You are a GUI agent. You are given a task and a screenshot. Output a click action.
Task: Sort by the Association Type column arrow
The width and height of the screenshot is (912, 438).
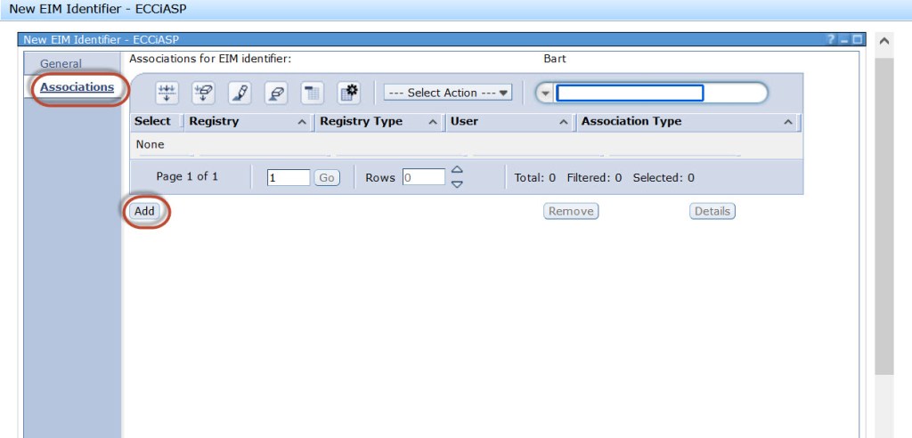(x=787, y=122)
